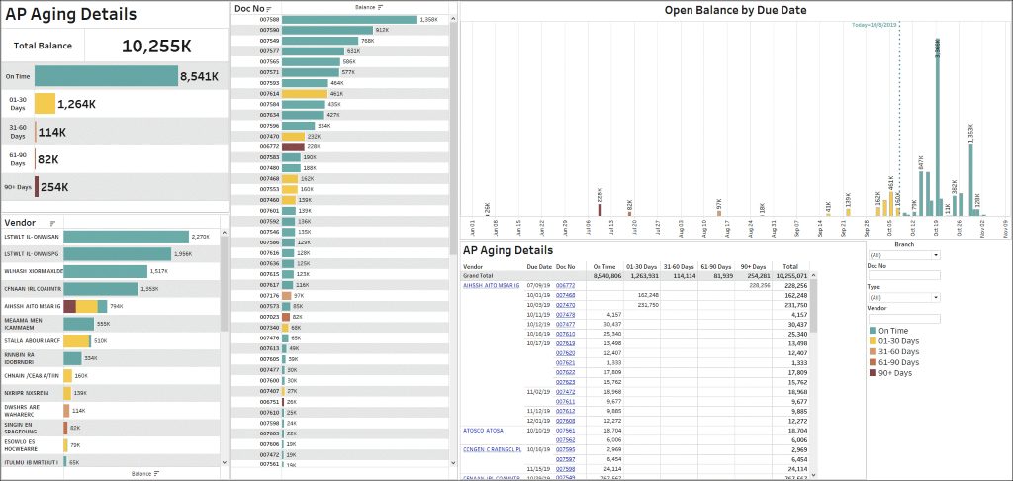
Task: Select yellow document 007614 bar at 461K
Action: [305, 94]
